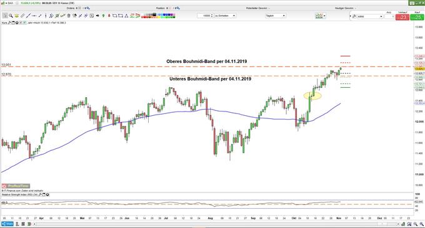The height and width of the screenshot is (228, 425).
Task: Insert a green up arrow marker
Action: 104,16
